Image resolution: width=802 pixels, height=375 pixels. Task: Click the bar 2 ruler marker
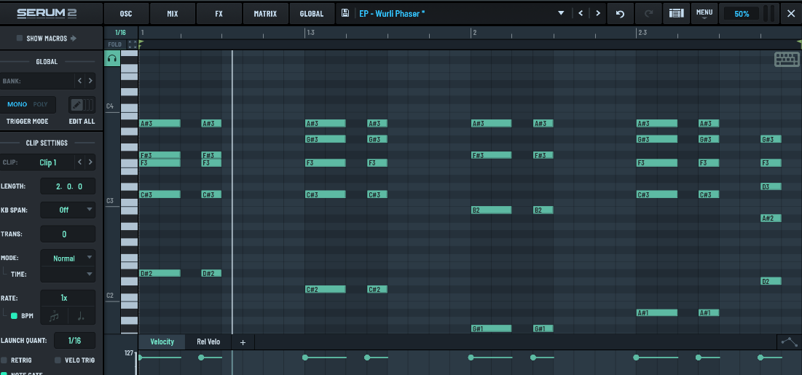point(475,32)
